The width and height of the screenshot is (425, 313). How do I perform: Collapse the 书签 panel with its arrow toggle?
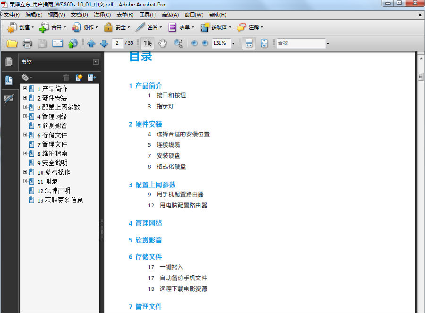point(97,62)
